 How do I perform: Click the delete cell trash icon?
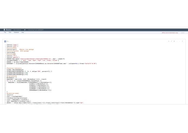(174, 41)
